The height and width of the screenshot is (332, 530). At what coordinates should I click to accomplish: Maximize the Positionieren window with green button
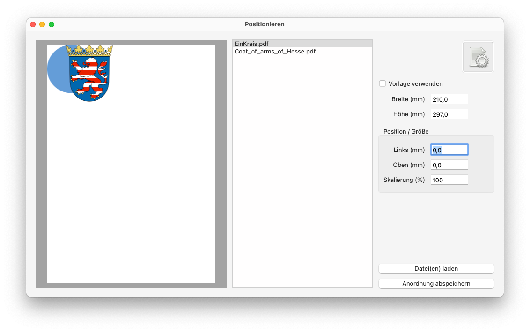click(x=52, y=24)
